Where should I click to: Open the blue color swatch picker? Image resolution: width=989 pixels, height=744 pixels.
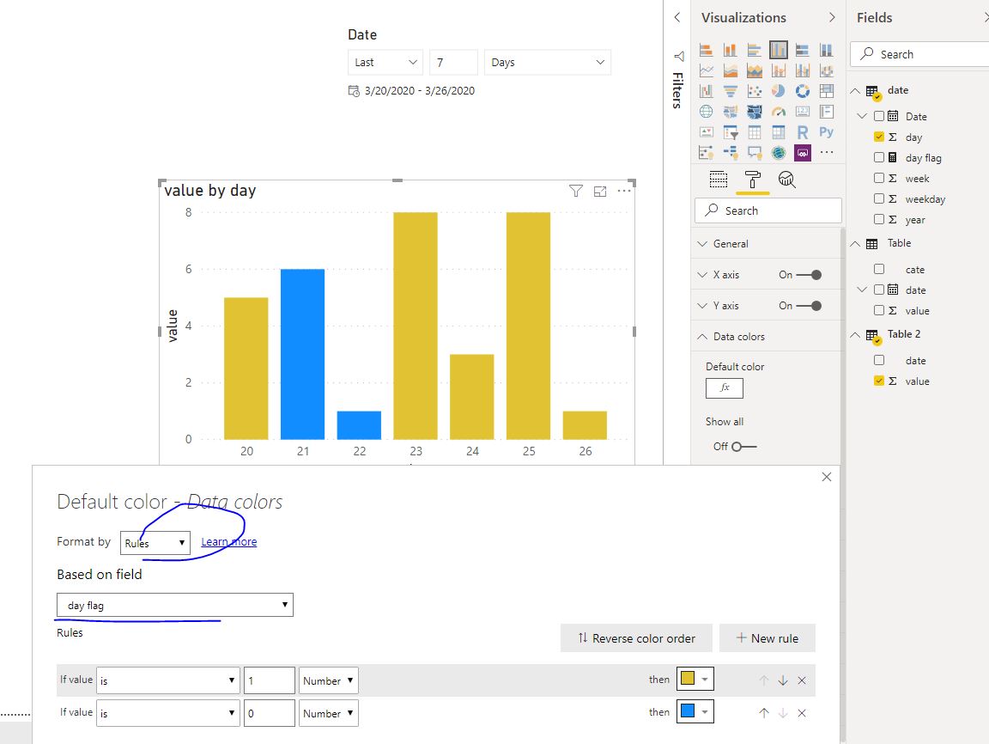(695, 711)
